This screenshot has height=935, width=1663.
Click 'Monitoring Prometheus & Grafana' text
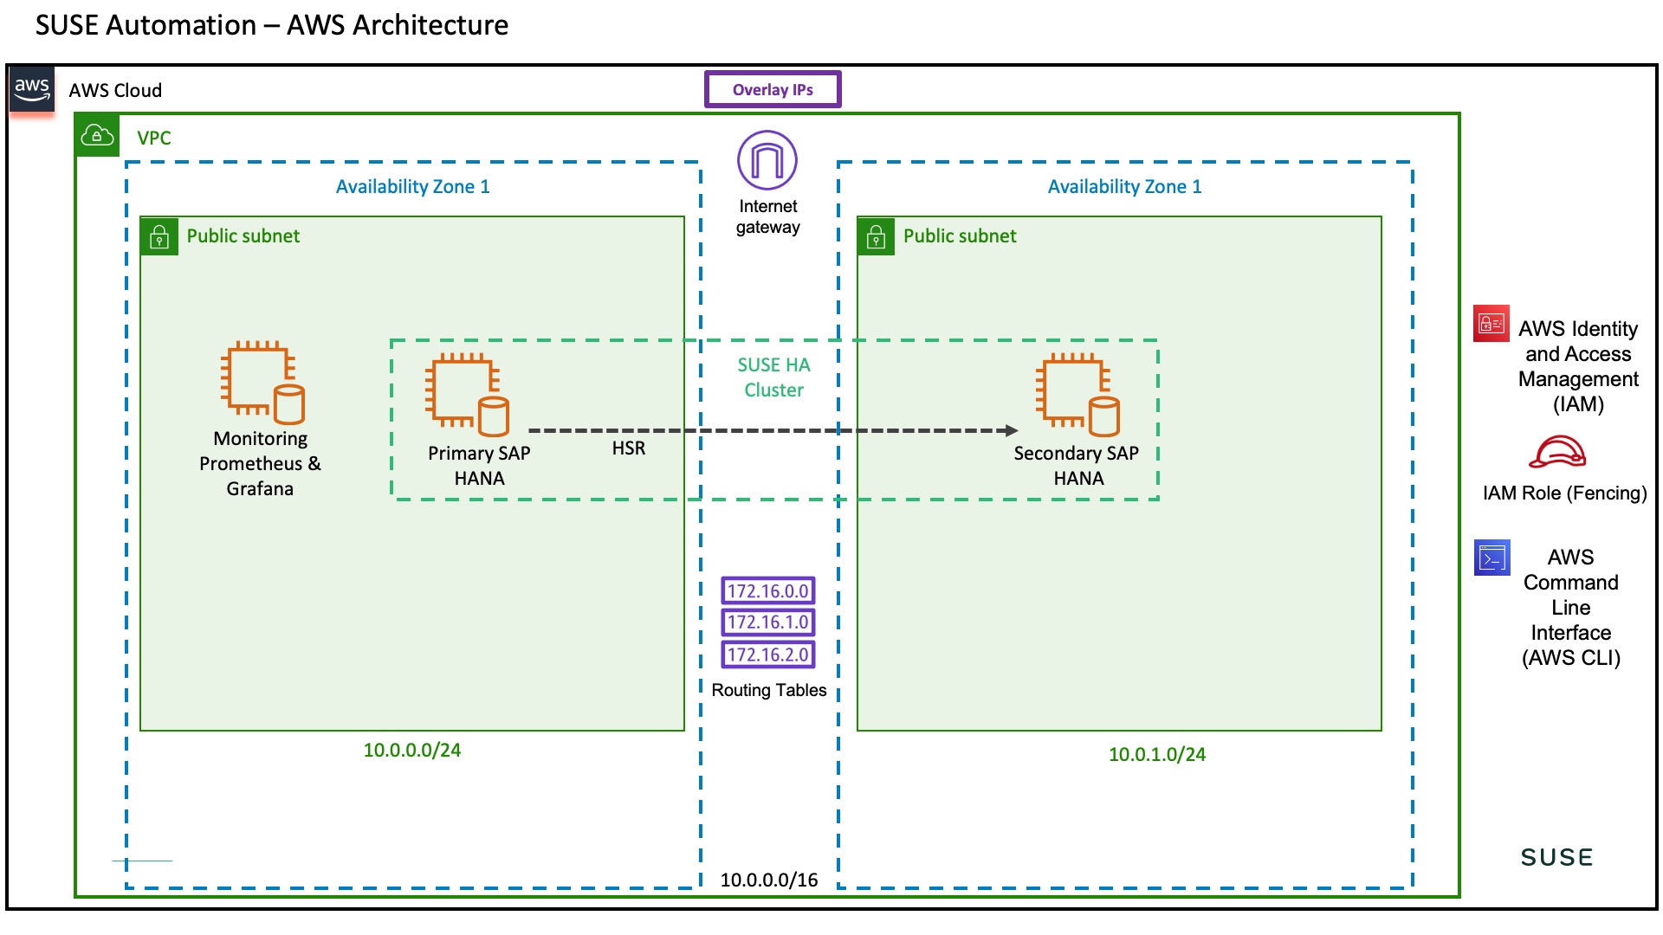260,463
